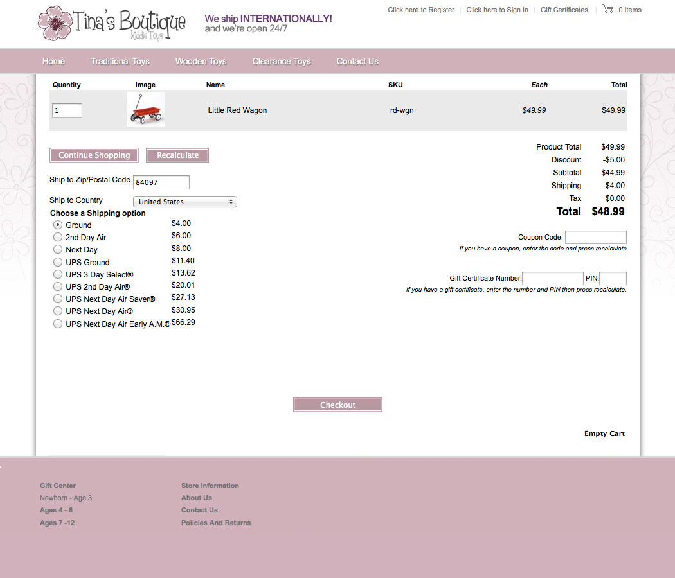Click the Coupon Code field
Viewport: 675px width, 578px height.
point(595,237)
